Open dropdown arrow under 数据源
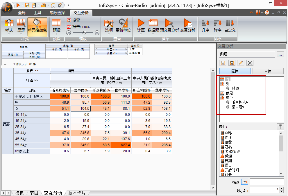 pyautogui.click(x=153, y=34)
